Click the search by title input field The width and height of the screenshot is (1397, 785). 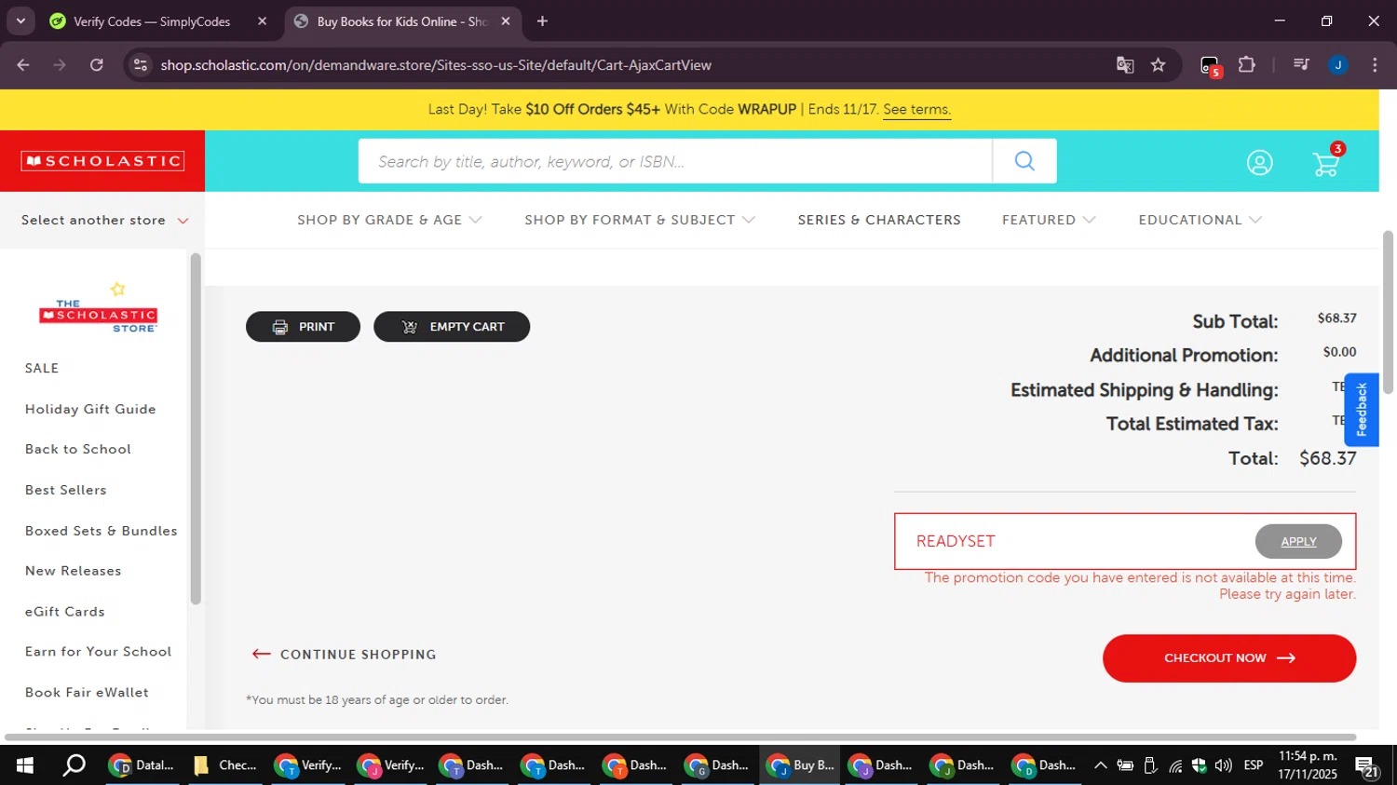click(675, 161)
